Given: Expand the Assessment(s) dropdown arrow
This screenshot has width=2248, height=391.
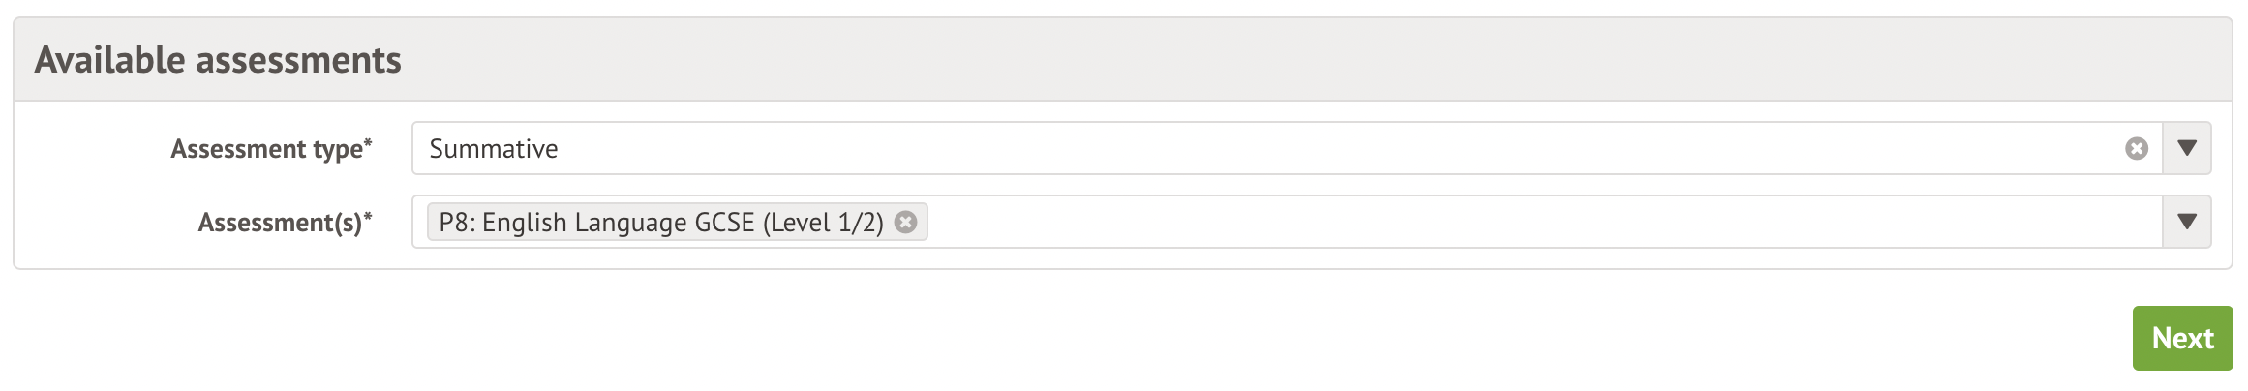Looking at the screenshot, I should (2186, 223).
